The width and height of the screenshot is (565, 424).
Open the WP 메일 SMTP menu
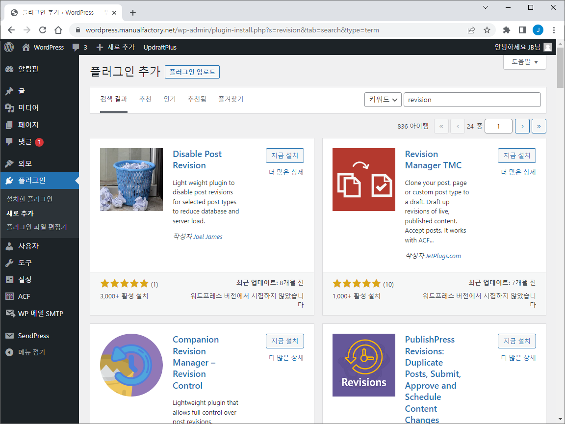pyautogui.click(x=39, y=313)
